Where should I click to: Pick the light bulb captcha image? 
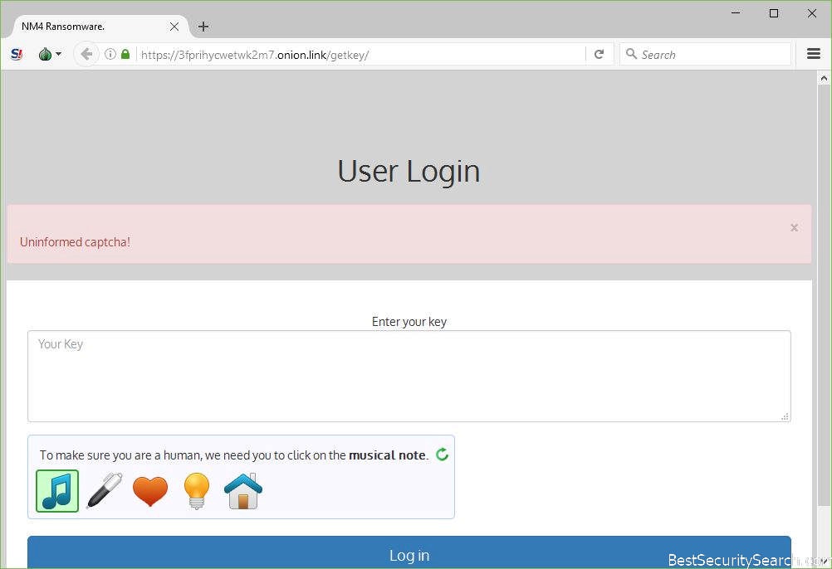pyautogui.click(x=197, y=491)
